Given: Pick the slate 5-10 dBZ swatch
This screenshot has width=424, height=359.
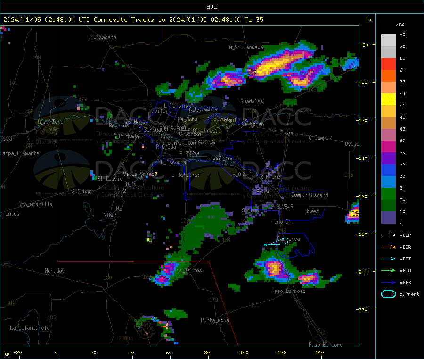Looking at the screenshot, I should 388,217.
